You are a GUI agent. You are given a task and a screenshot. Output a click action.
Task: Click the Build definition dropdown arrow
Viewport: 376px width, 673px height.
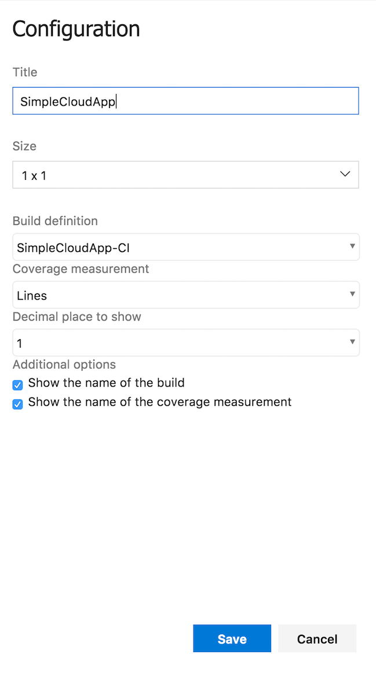tap(352, 246)
